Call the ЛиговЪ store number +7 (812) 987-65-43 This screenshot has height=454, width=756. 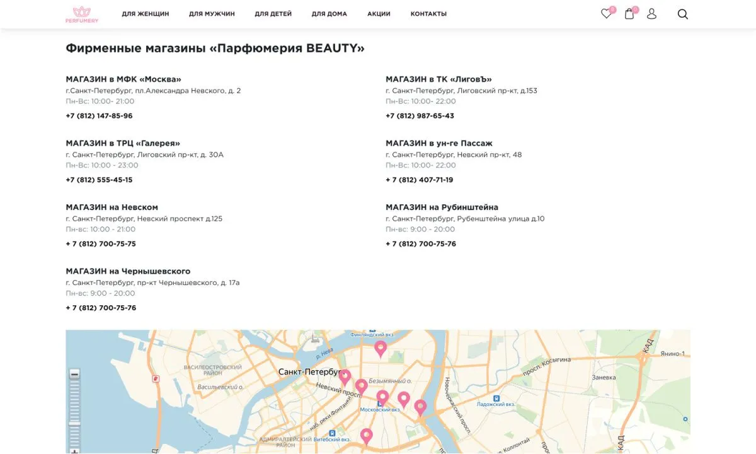pos(419,115)
